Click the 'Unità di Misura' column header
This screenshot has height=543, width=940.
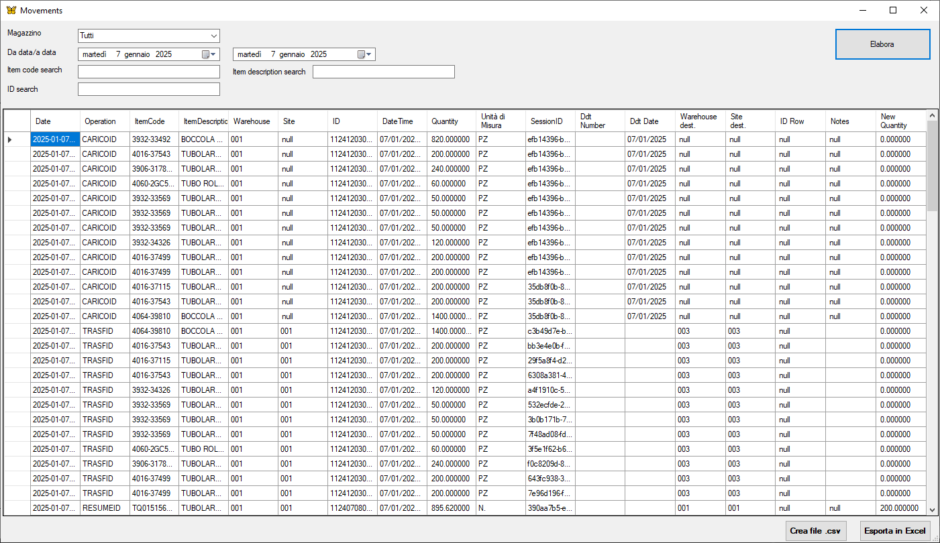click(502, 121)
